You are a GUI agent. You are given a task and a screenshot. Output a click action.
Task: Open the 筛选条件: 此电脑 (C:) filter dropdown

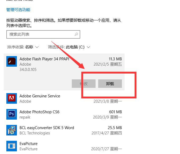point(69,47)
